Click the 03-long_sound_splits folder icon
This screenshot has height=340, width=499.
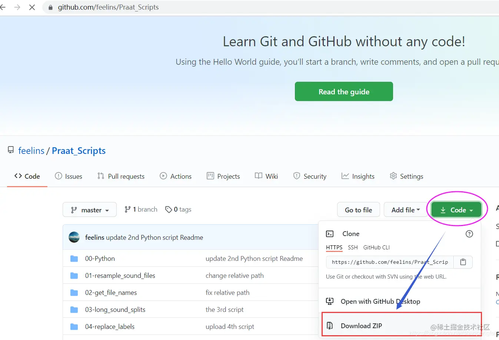coord(74,310)
